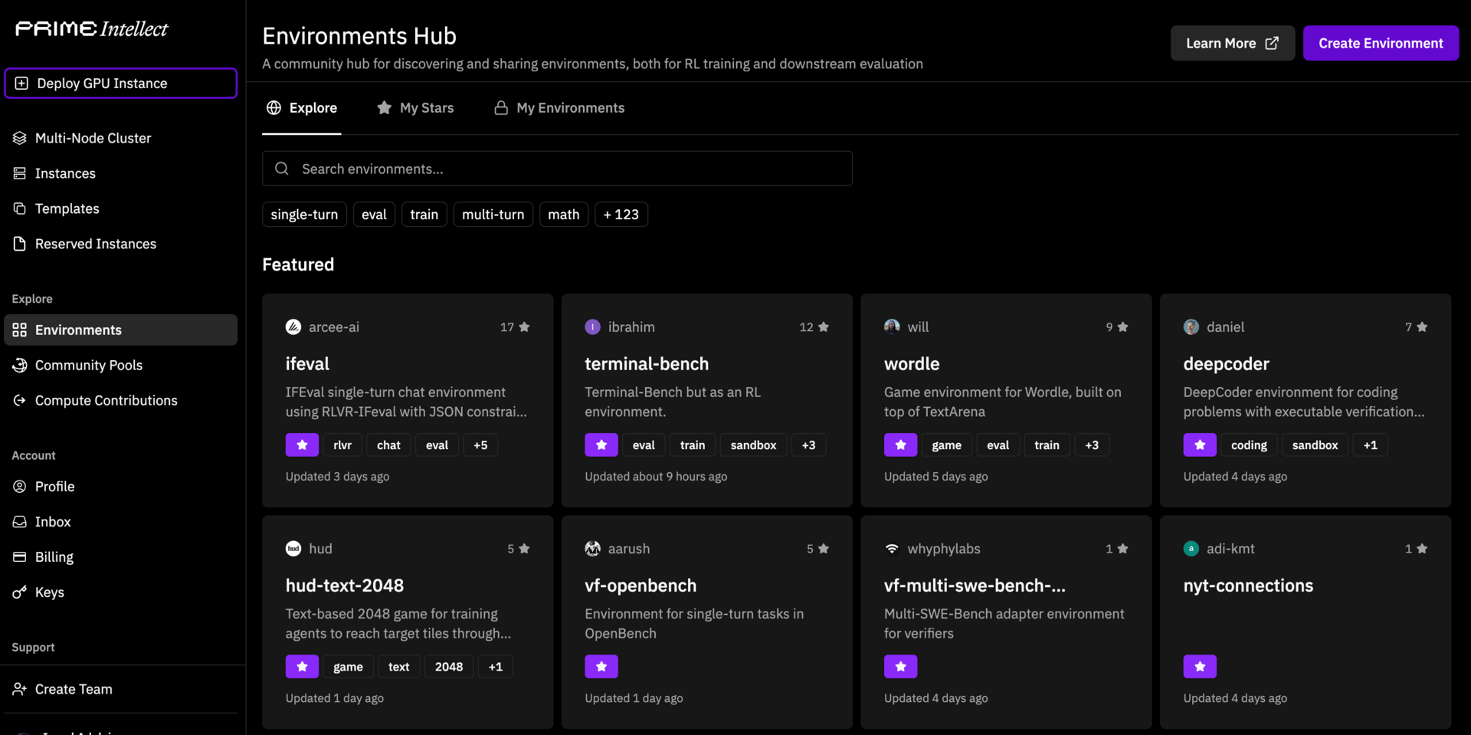Click the daniel avatar icon
This screenshot has width=1471, height=735.
coord(1191,326)
